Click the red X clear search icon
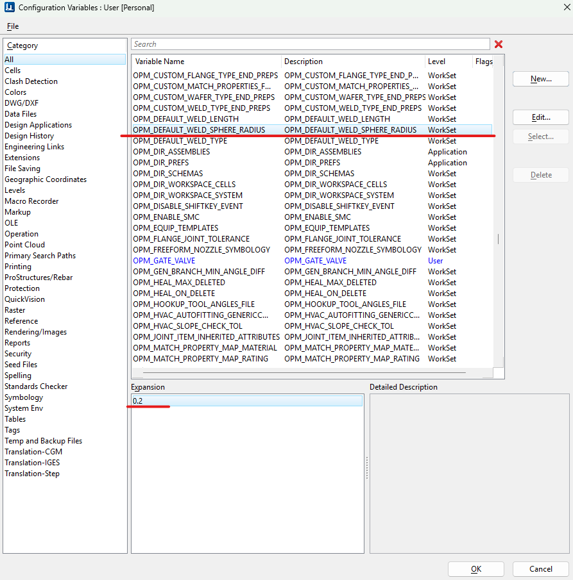This screenshot has height=580, width=573. click(x=499, y=44)
